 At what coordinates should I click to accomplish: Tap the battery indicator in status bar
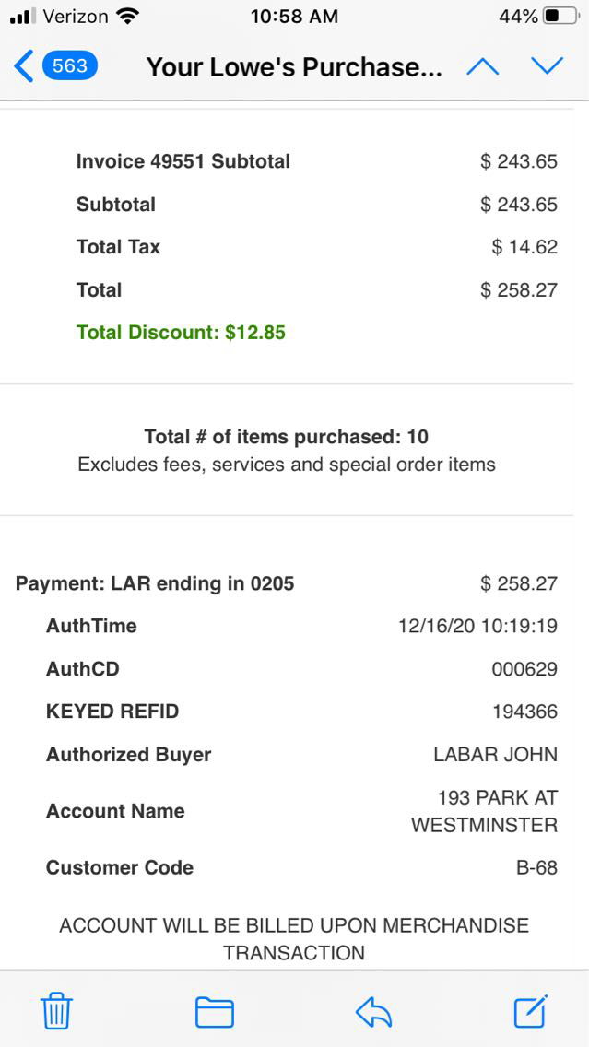(562, 17)
